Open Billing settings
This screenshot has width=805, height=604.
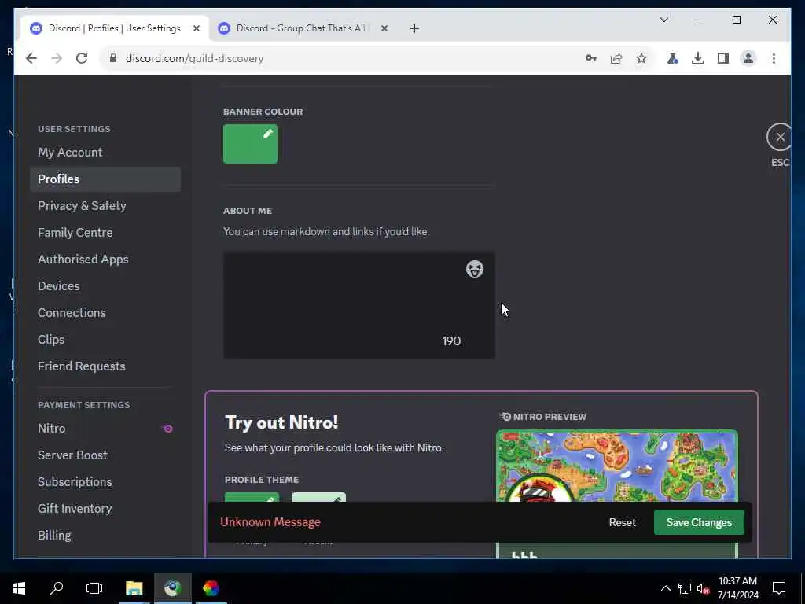[105, 535]
